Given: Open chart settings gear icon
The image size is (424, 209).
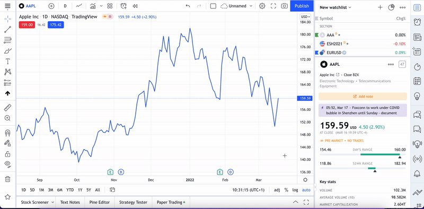Looking at the screenshot, I should pos(262,6).
